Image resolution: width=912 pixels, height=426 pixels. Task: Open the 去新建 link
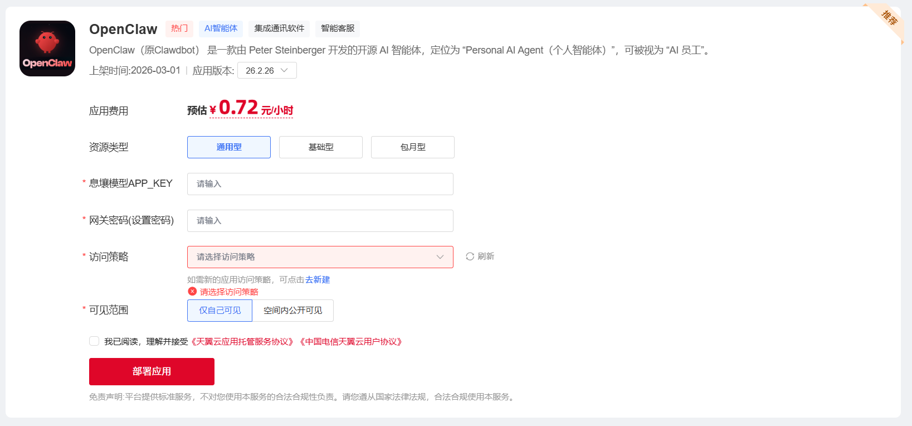tap(318, 280)
